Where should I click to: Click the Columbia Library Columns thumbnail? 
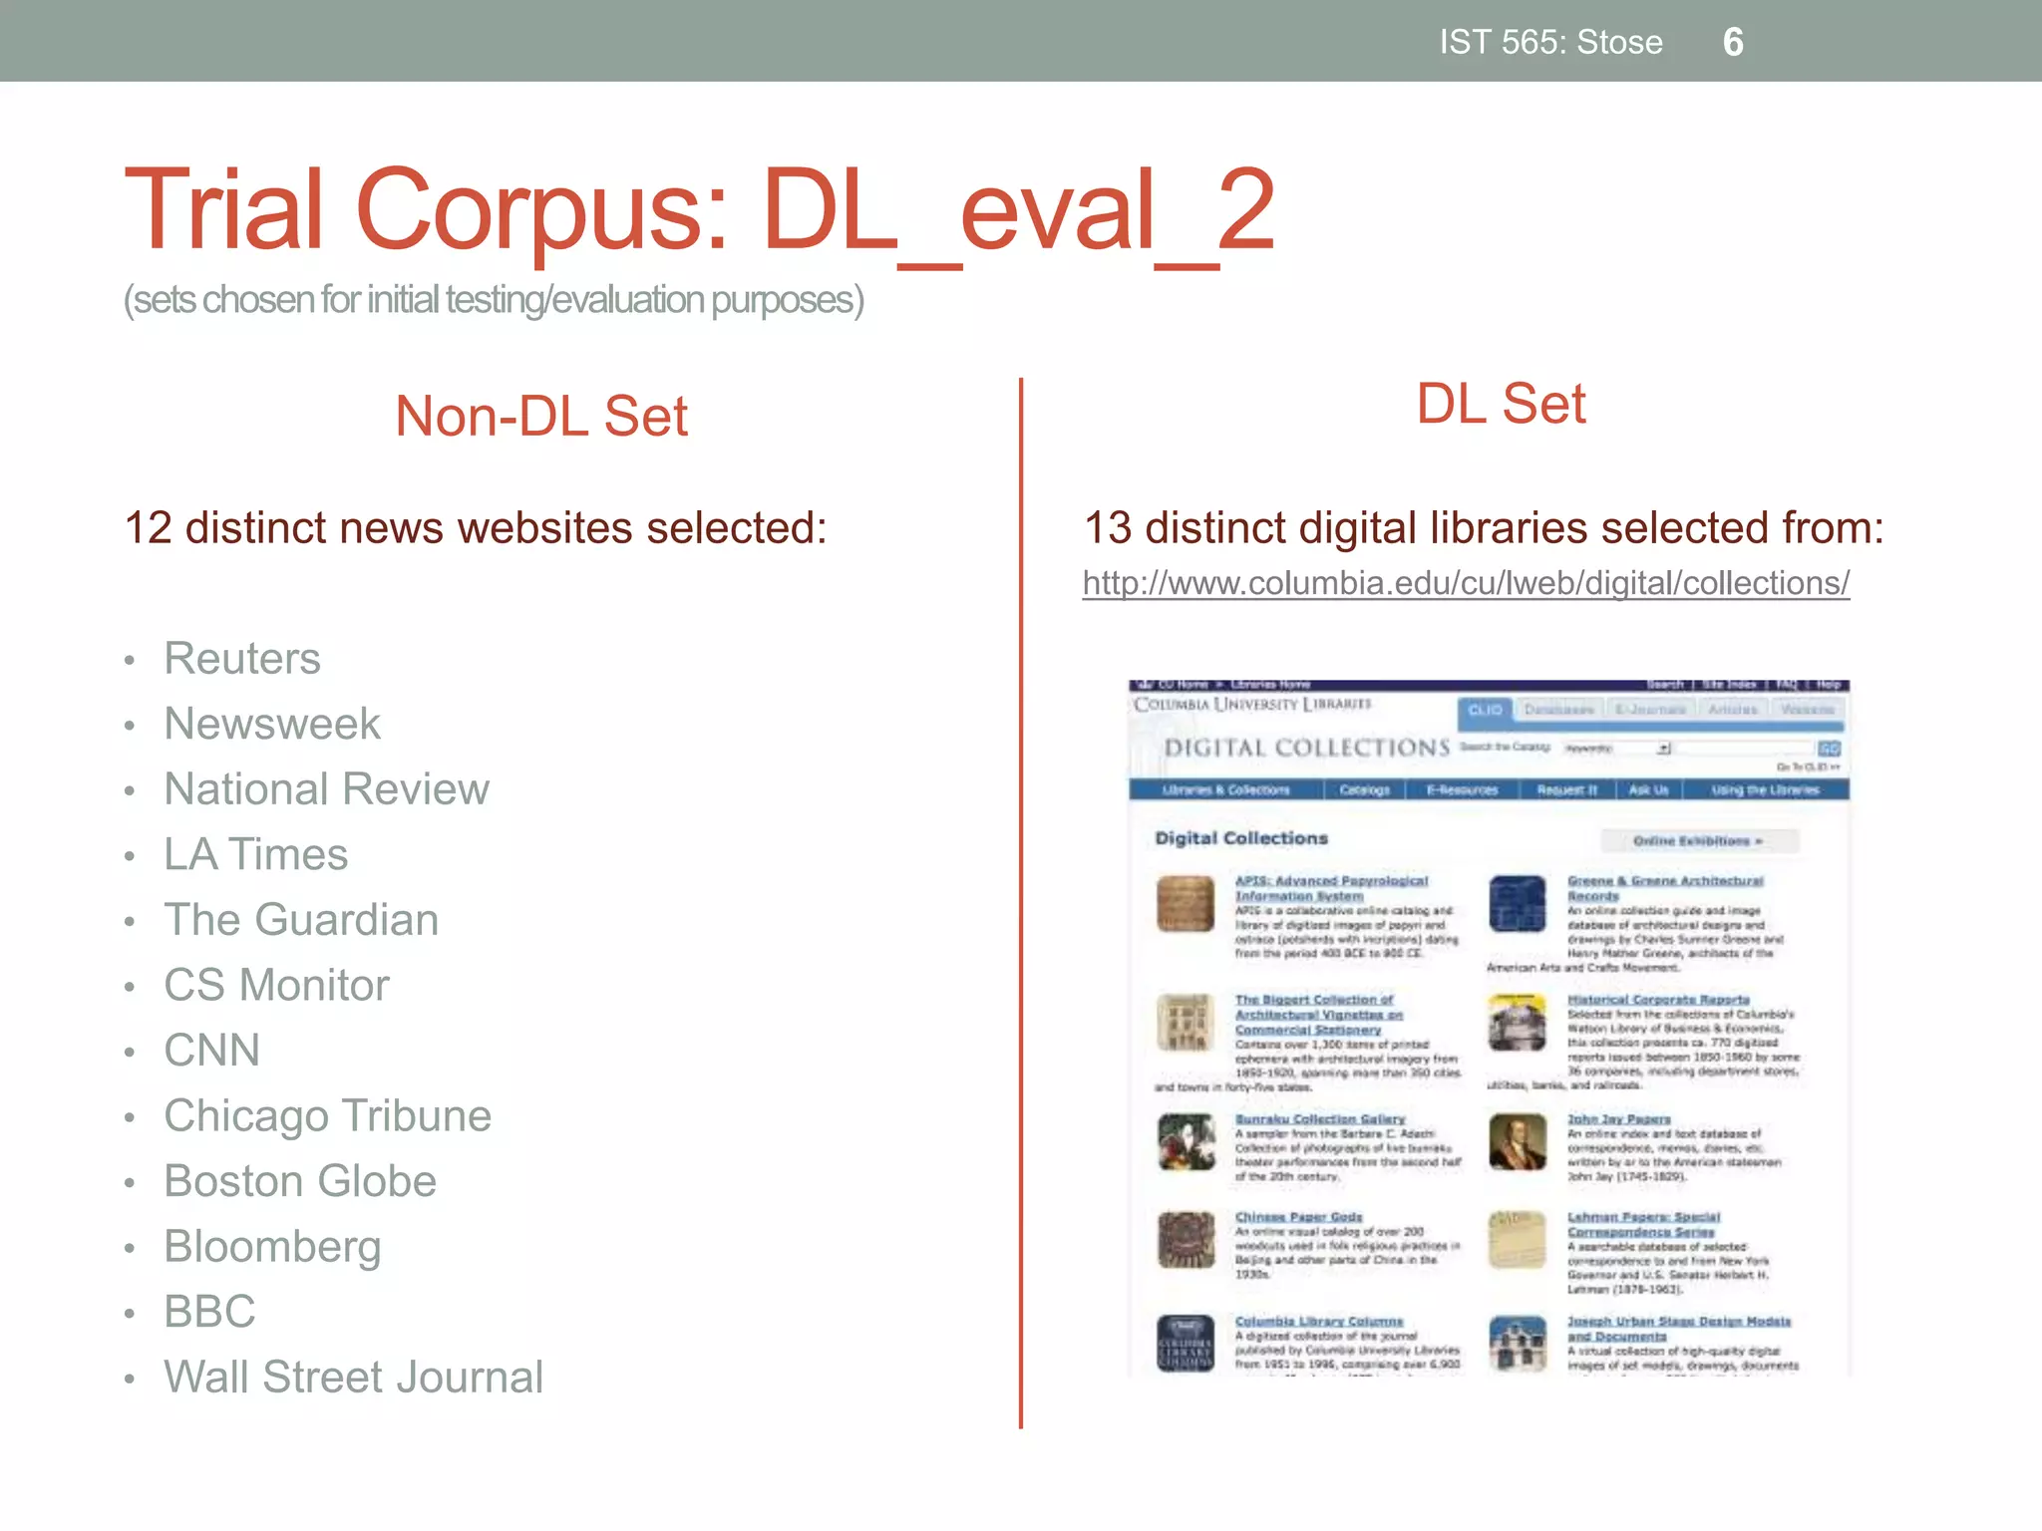(1186, 1344)
